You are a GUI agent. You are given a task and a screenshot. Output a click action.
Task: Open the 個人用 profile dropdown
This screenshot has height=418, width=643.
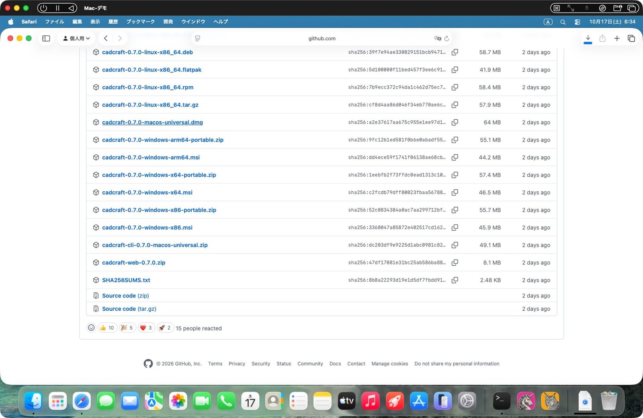coord(76,38)
